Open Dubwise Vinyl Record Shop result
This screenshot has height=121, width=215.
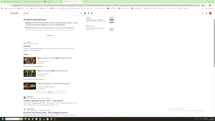tap(46, 113)
